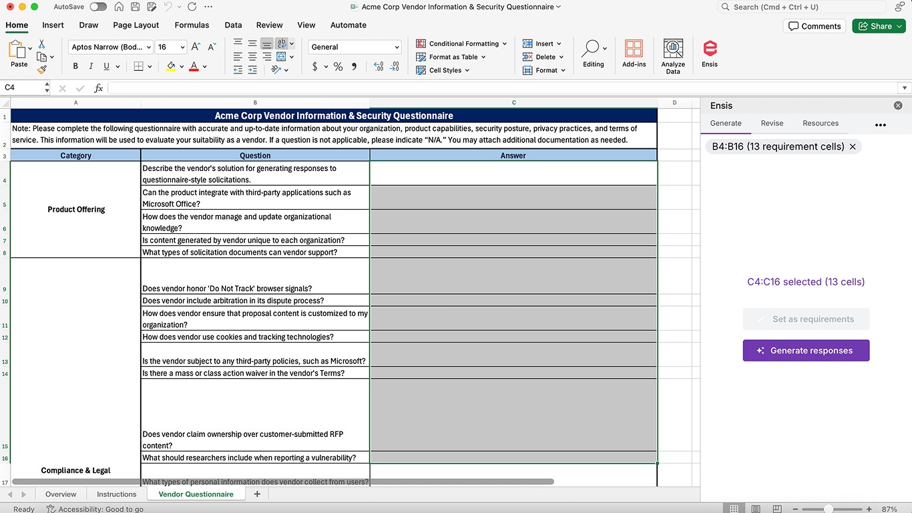Click the horizontal scrollbar of the sheet

tap(283, 481)
